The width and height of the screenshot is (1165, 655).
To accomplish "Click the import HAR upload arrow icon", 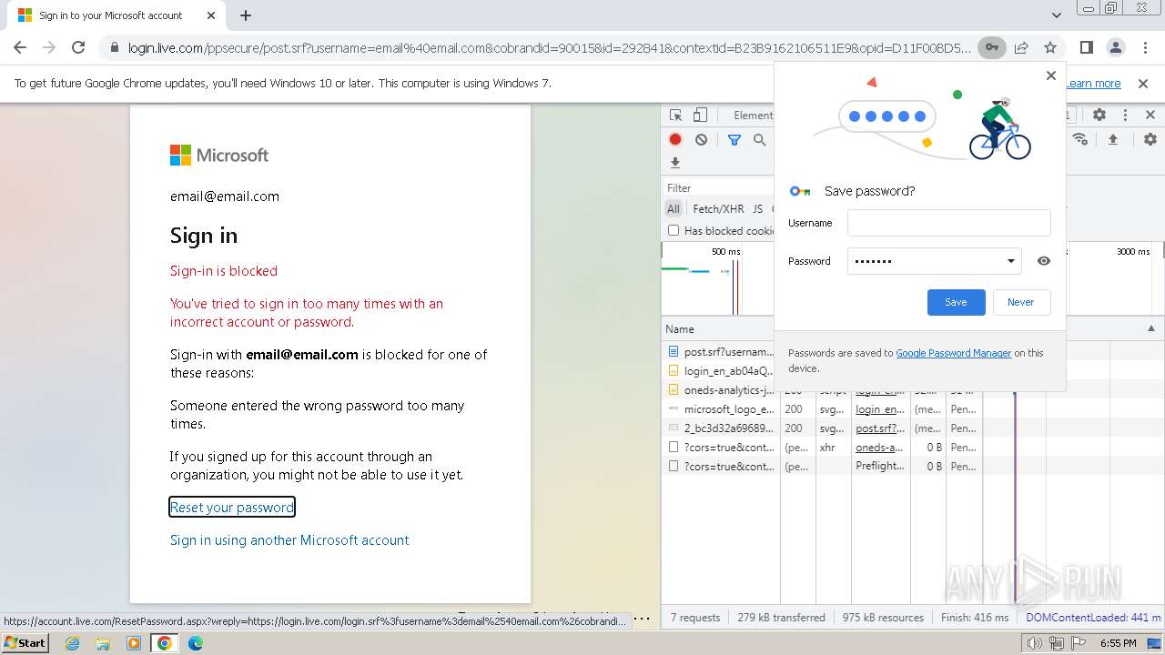I will [1112, 139].
